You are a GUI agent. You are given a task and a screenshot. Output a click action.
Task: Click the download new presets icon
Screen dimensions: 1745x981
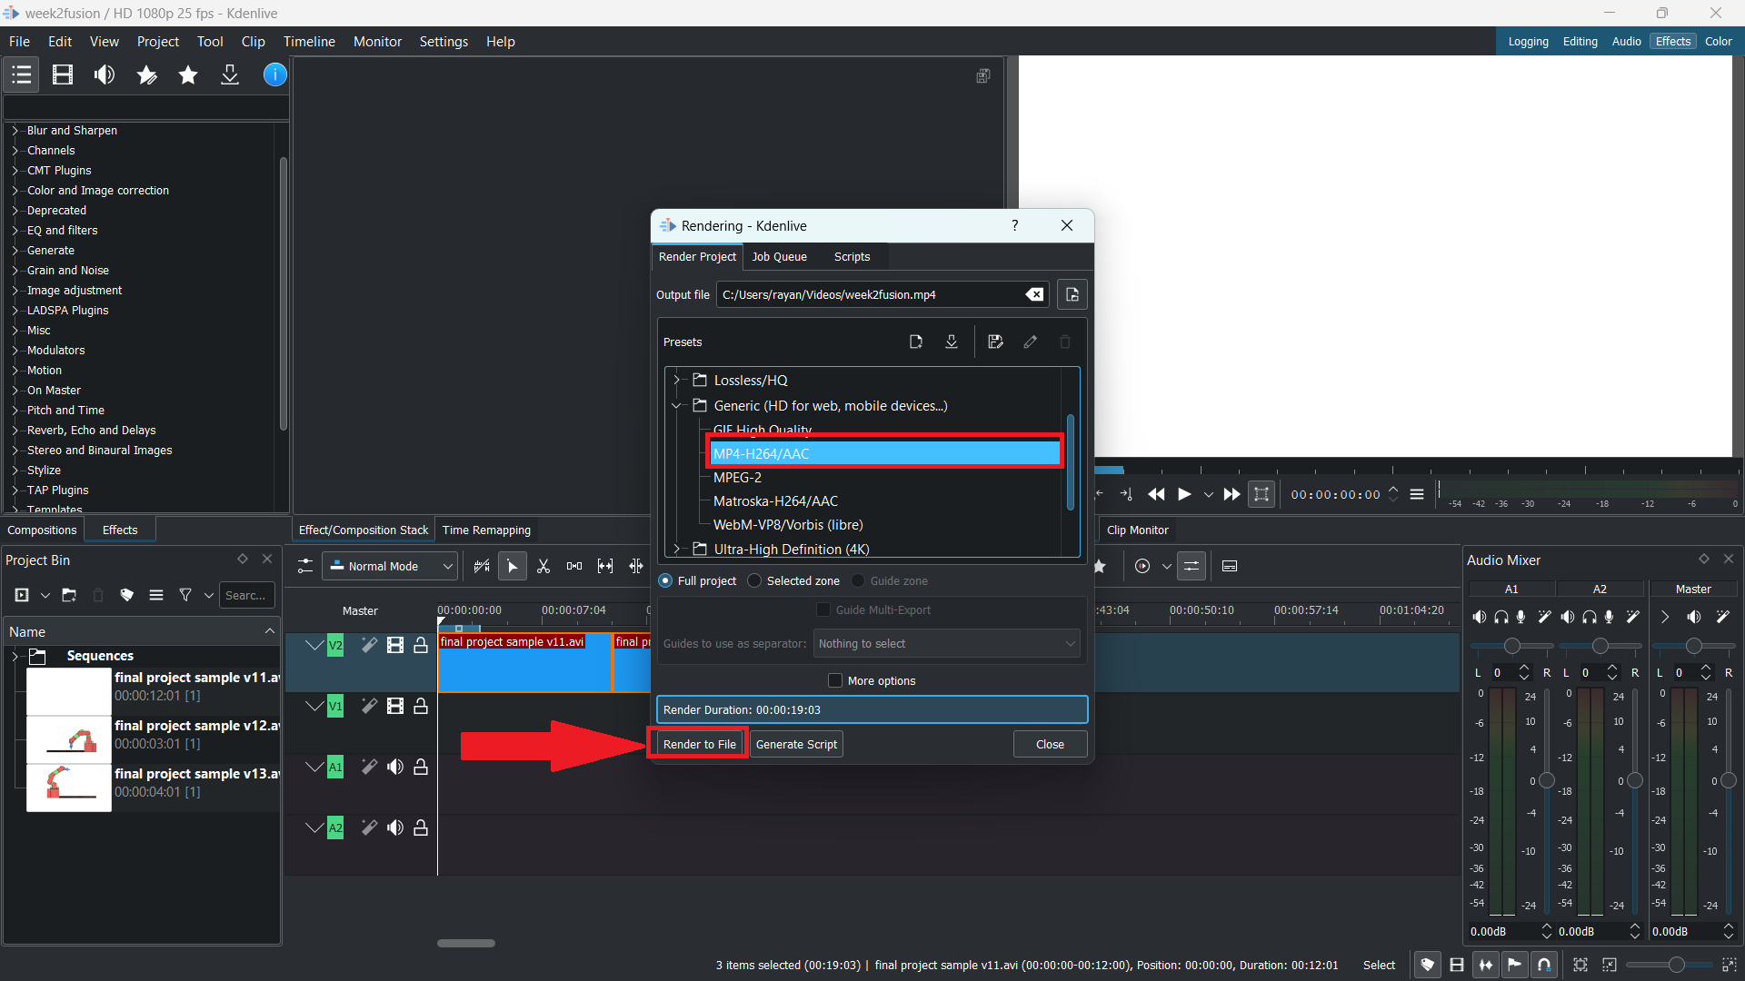[952, 342]
